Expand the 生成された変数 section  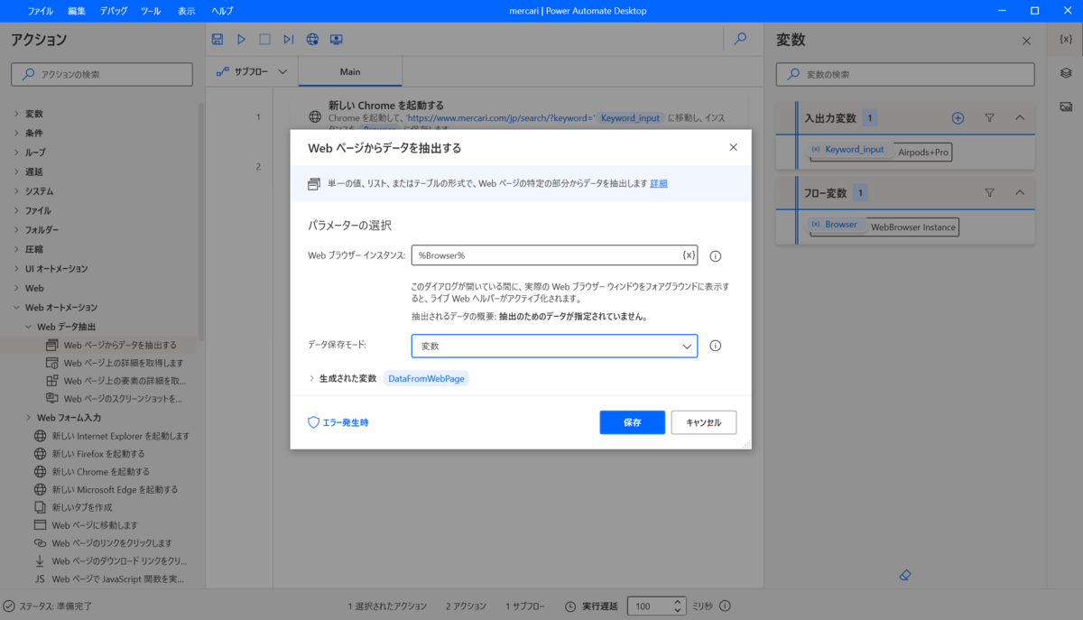point(311,378)
